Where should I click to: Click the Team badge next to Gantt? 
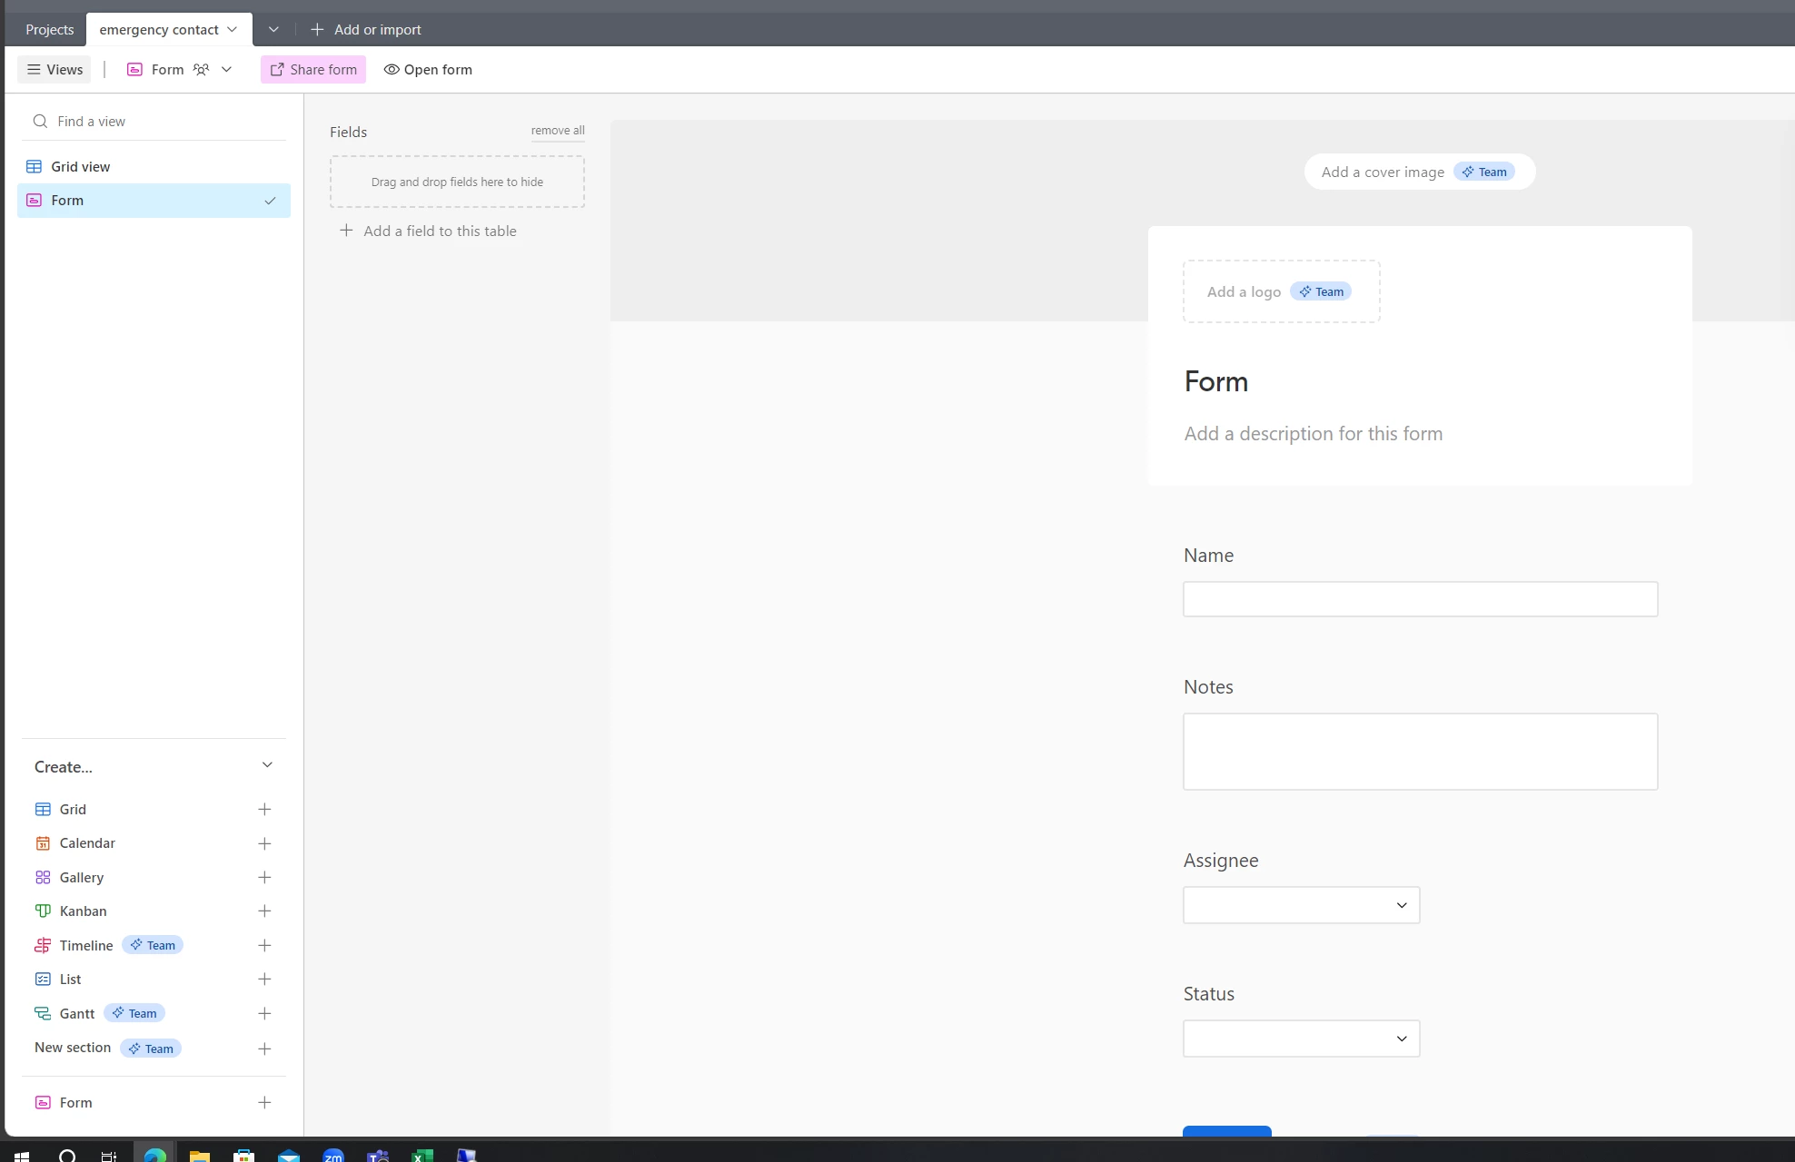(134, 1013)
